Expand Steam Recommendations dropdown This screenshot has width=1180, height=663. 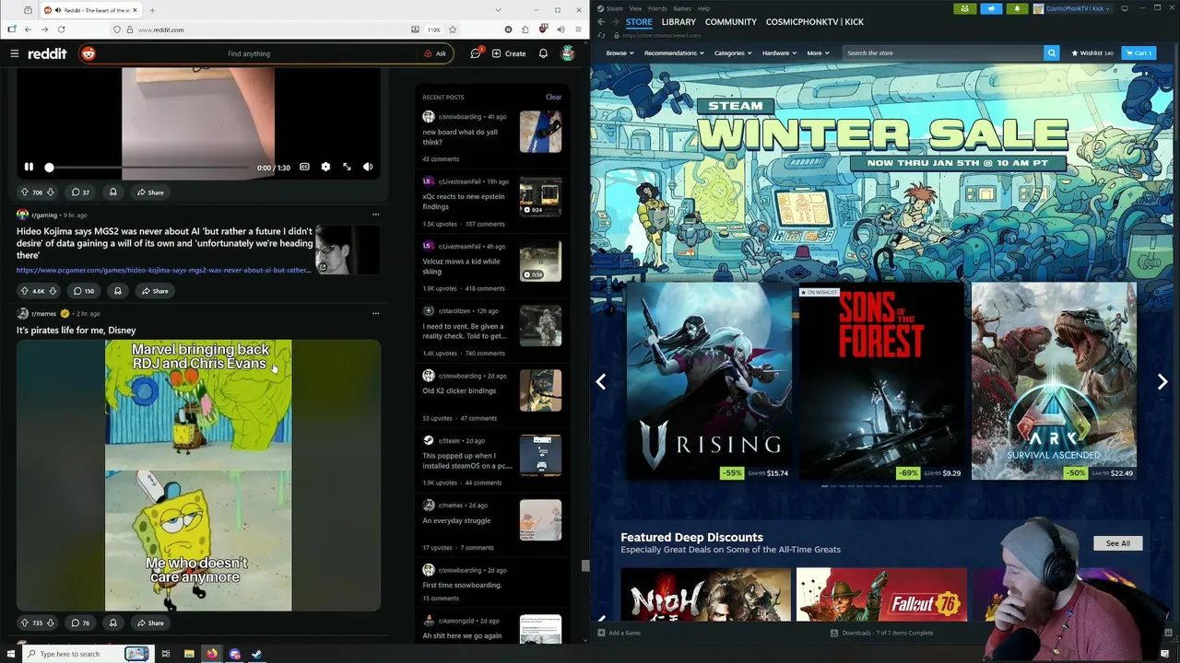(674, 52)
